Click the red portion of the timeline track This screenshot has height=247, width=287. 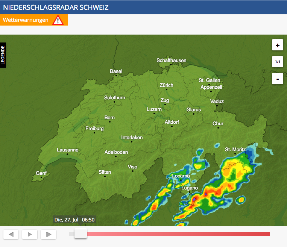point(178,234)
